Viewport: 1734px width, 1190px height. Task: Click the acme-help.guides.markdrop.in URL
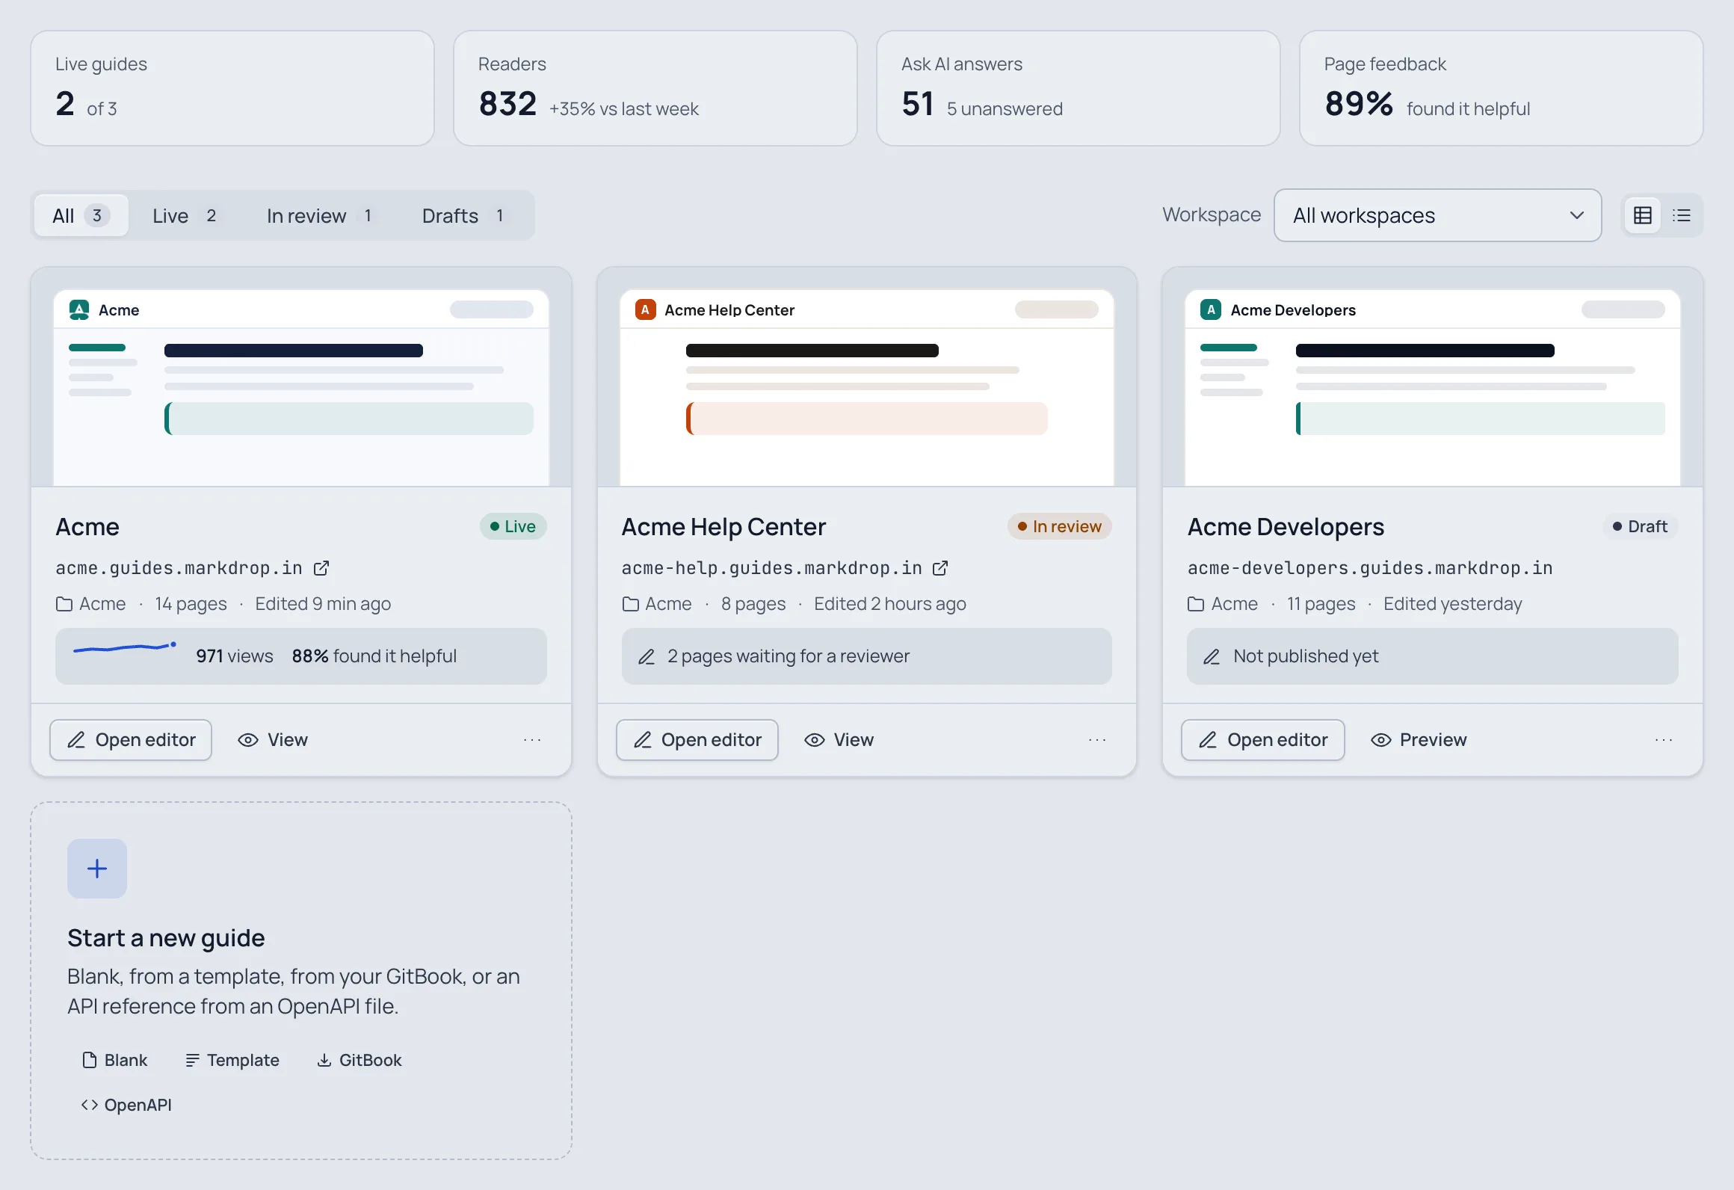[x=771, y=568]
